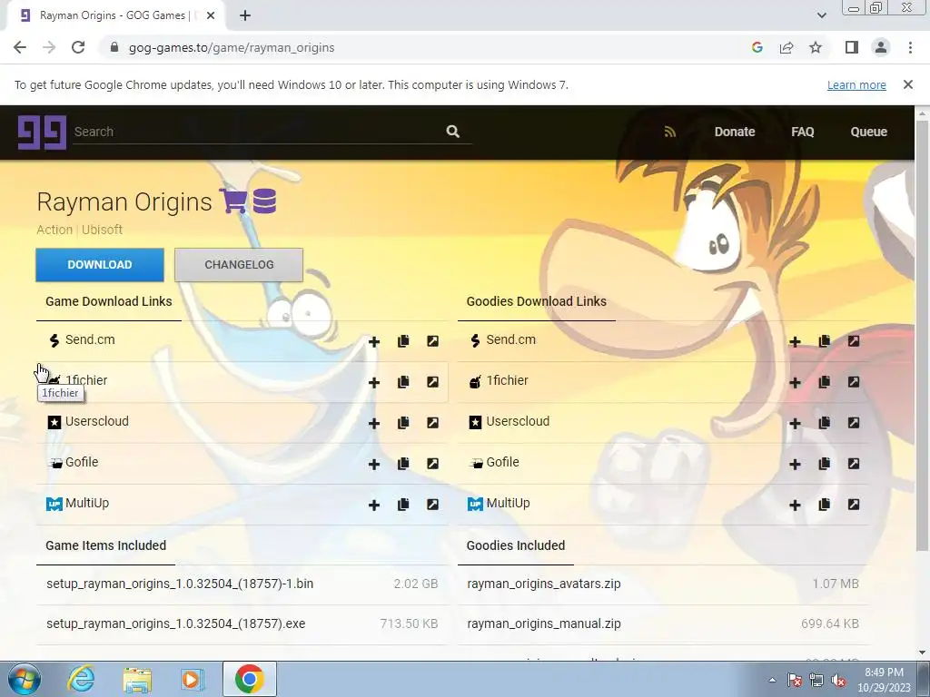
Task: Expand goodies 1fichier links plus icon
Action: pyautogui.click(x=795, y=383)
